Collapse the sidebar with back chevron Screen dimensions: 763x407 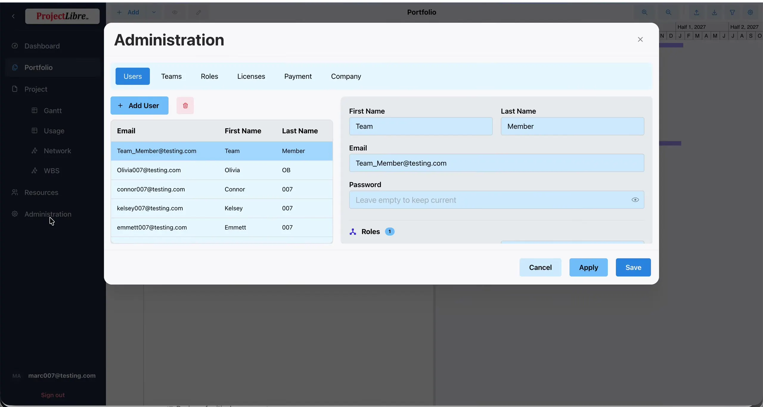coord(13,16)
